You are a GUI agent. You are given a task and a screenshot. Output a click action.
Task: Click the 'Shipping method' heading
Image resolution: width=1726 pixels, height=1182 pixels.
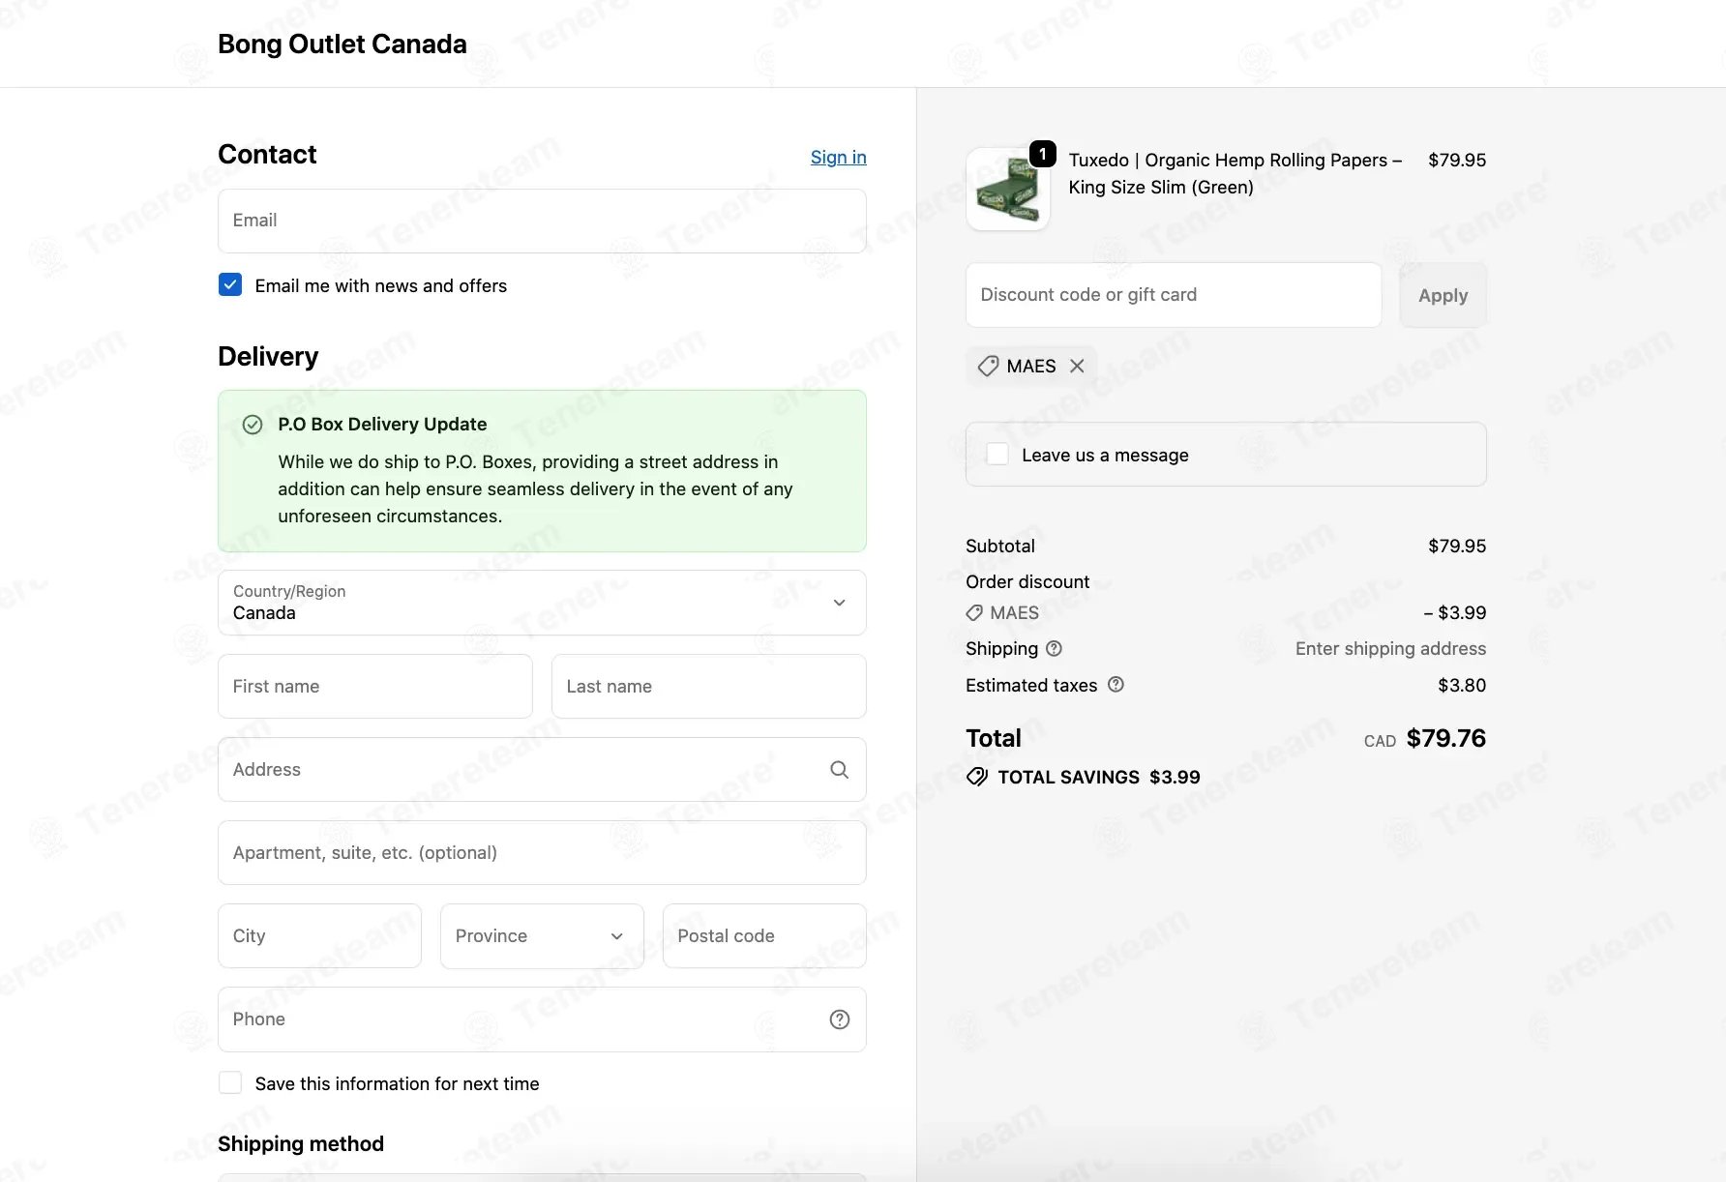tap(301, 1144)
